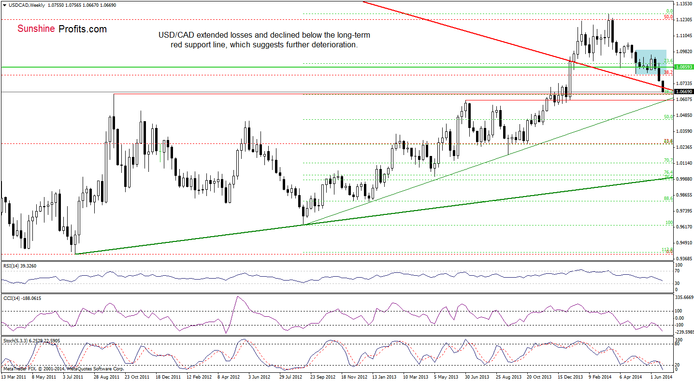Click the 15 Dec 2013 date label
Viewport: 694px width, 381px height.
tap(570, 376)
